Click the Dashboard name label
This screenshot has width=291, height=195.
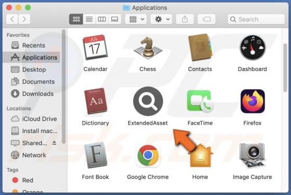click(x=253, y=69)
